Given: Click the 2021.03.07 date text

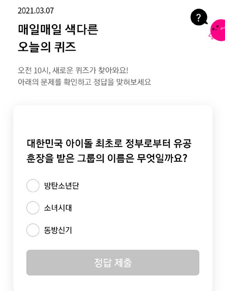Looking at the screenshot, I should [x=36, y=10].
